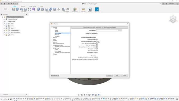Check Show tool description checkbox

97,45
